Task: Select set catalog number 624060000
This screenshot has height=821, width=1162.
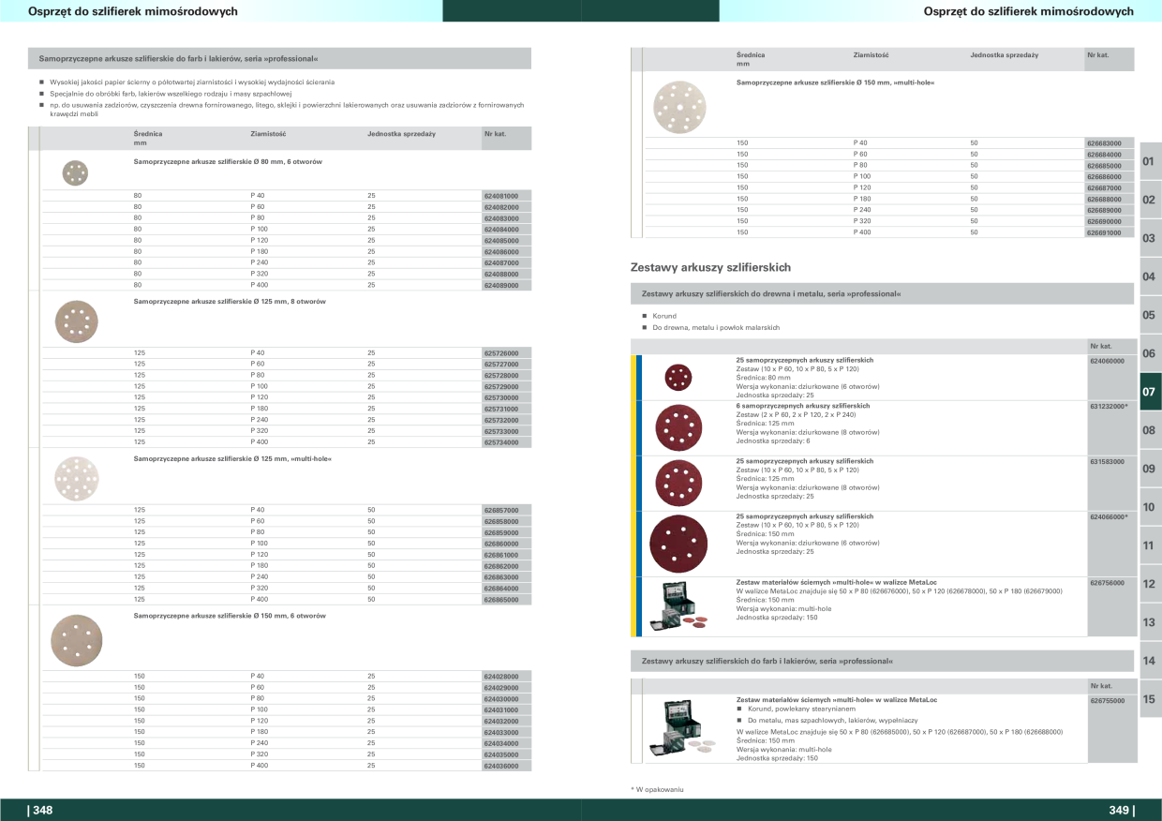Action: pyautogui.click(x=1107, y=361)
